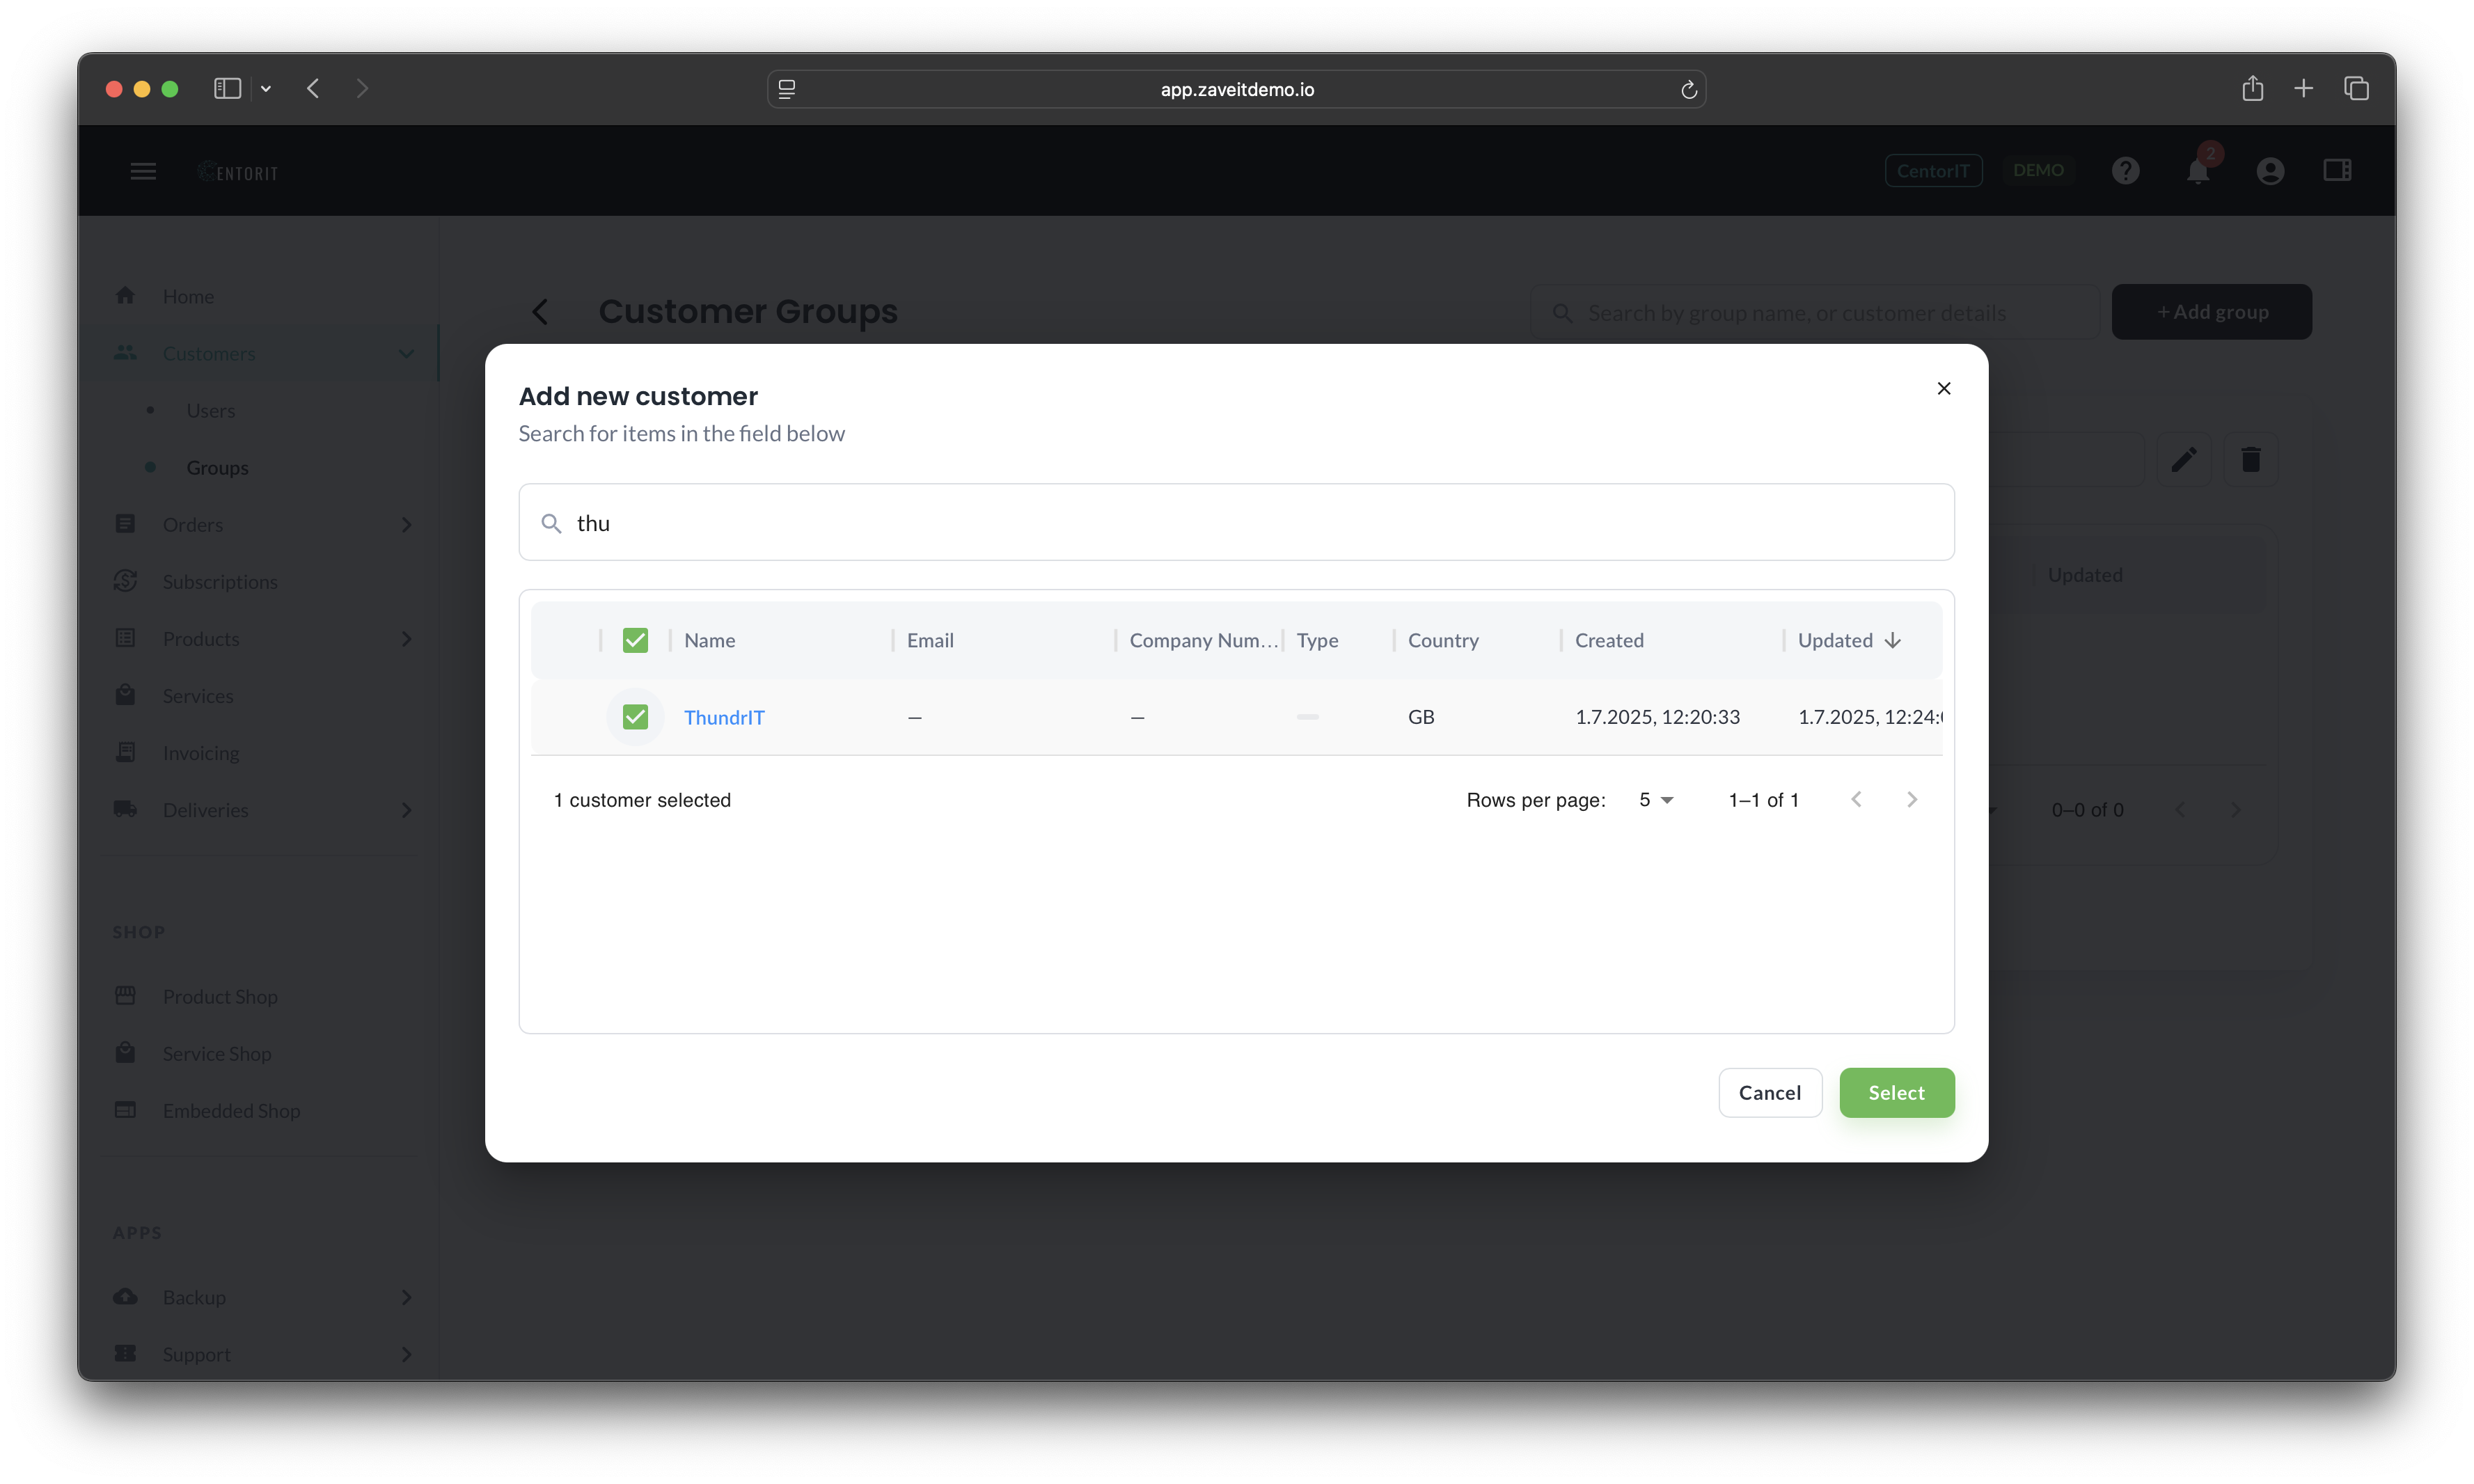Click the customer search field containing thu
Viewport: 2474px width, 1484px height.
[1236, 523]
